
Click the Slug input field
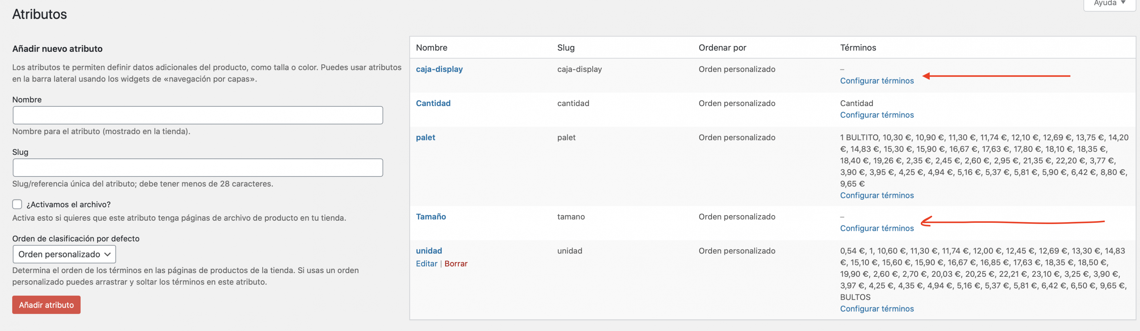click(x=198, y=167)
